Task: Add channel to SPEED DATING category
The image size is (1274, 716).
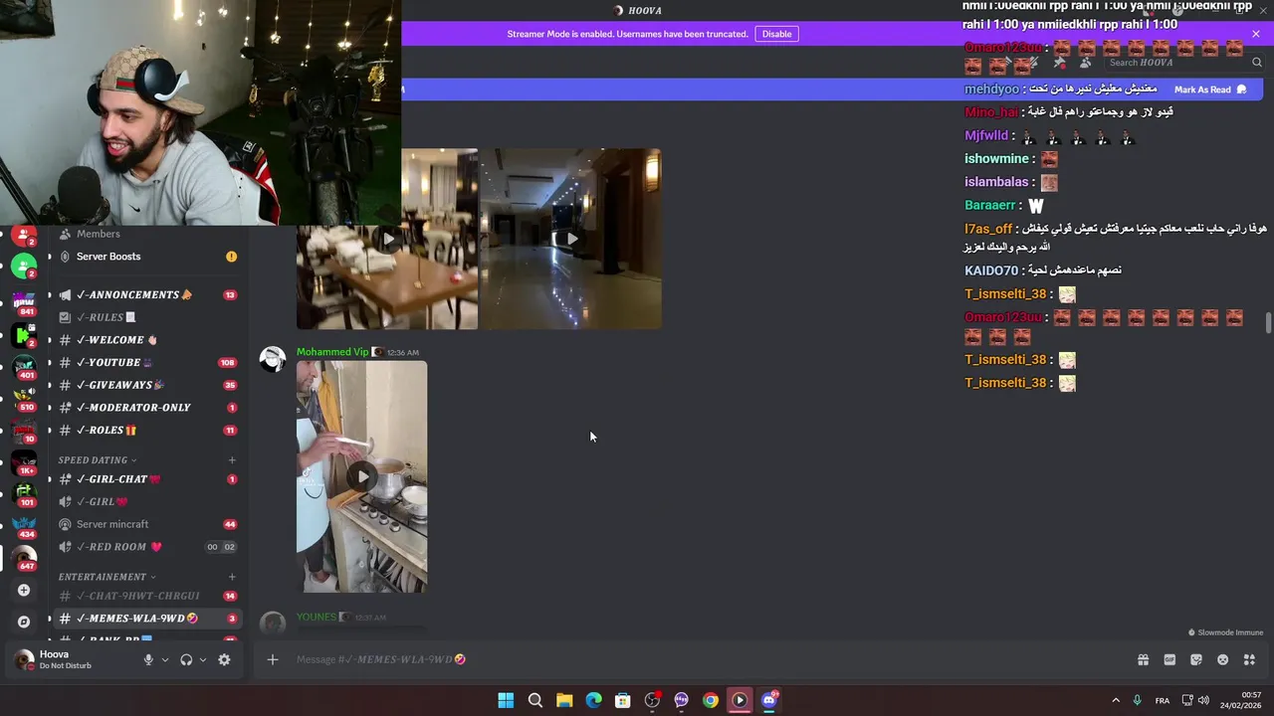Action: coord(232,460)
